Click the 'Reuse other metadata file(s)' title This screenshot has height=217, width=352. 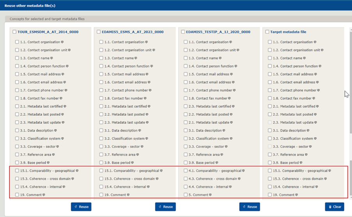click(x=30, y=5)
